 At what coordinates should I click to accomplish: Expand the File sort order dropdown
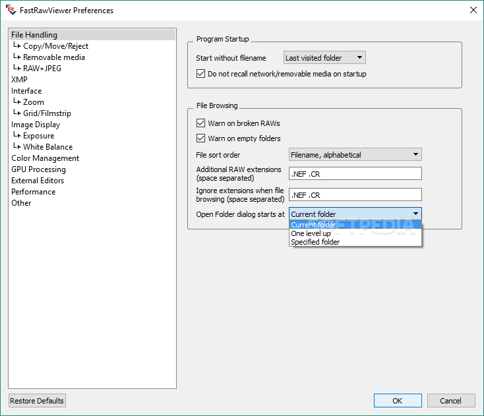click(x=355, y=155)
